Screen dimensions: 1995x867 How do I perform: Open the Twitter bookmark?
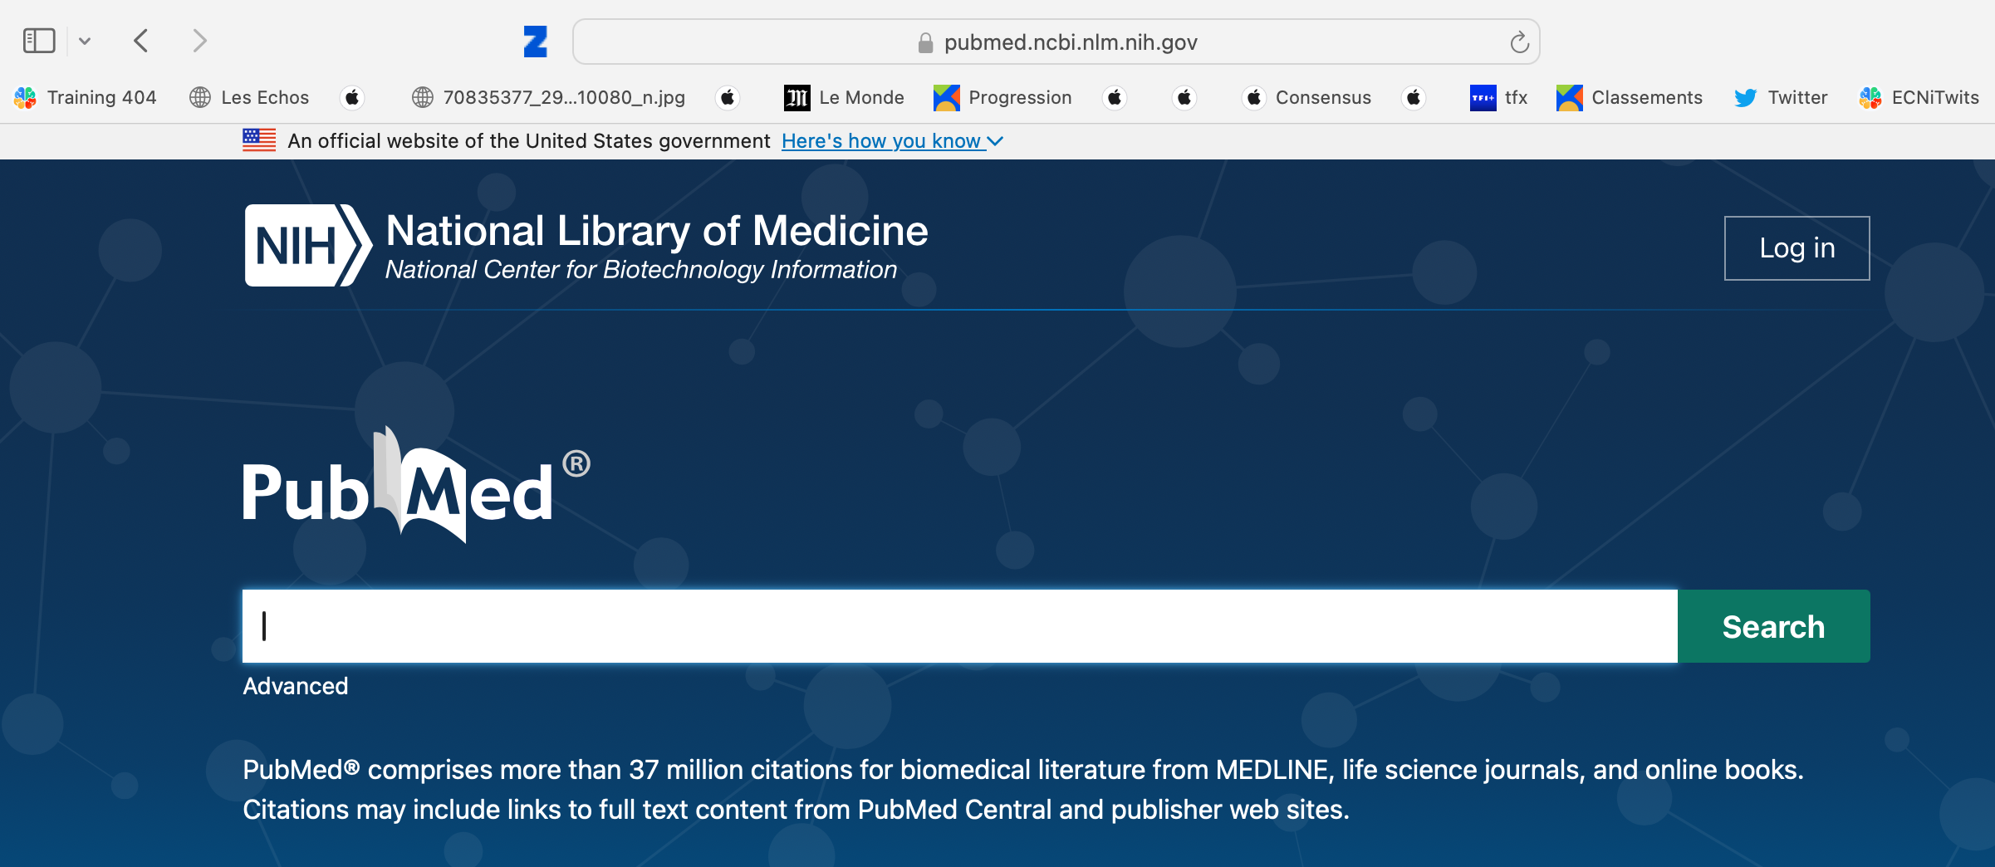[1781, 97]
